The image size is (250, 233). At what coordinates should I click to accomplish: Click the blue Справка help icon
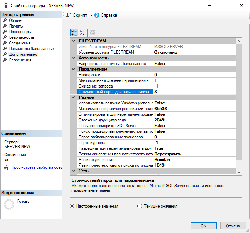(97, 15)
